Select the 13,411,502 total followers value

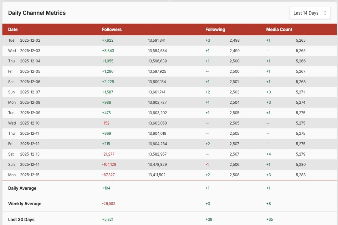157,175
